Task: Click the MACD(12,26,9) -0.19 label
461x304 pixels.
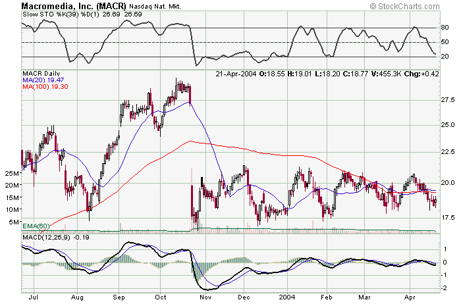Action: (x=56, y=237)
